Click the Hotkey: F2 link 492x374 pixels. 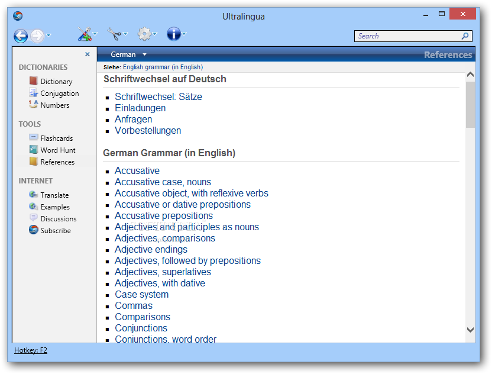[31, 350]
